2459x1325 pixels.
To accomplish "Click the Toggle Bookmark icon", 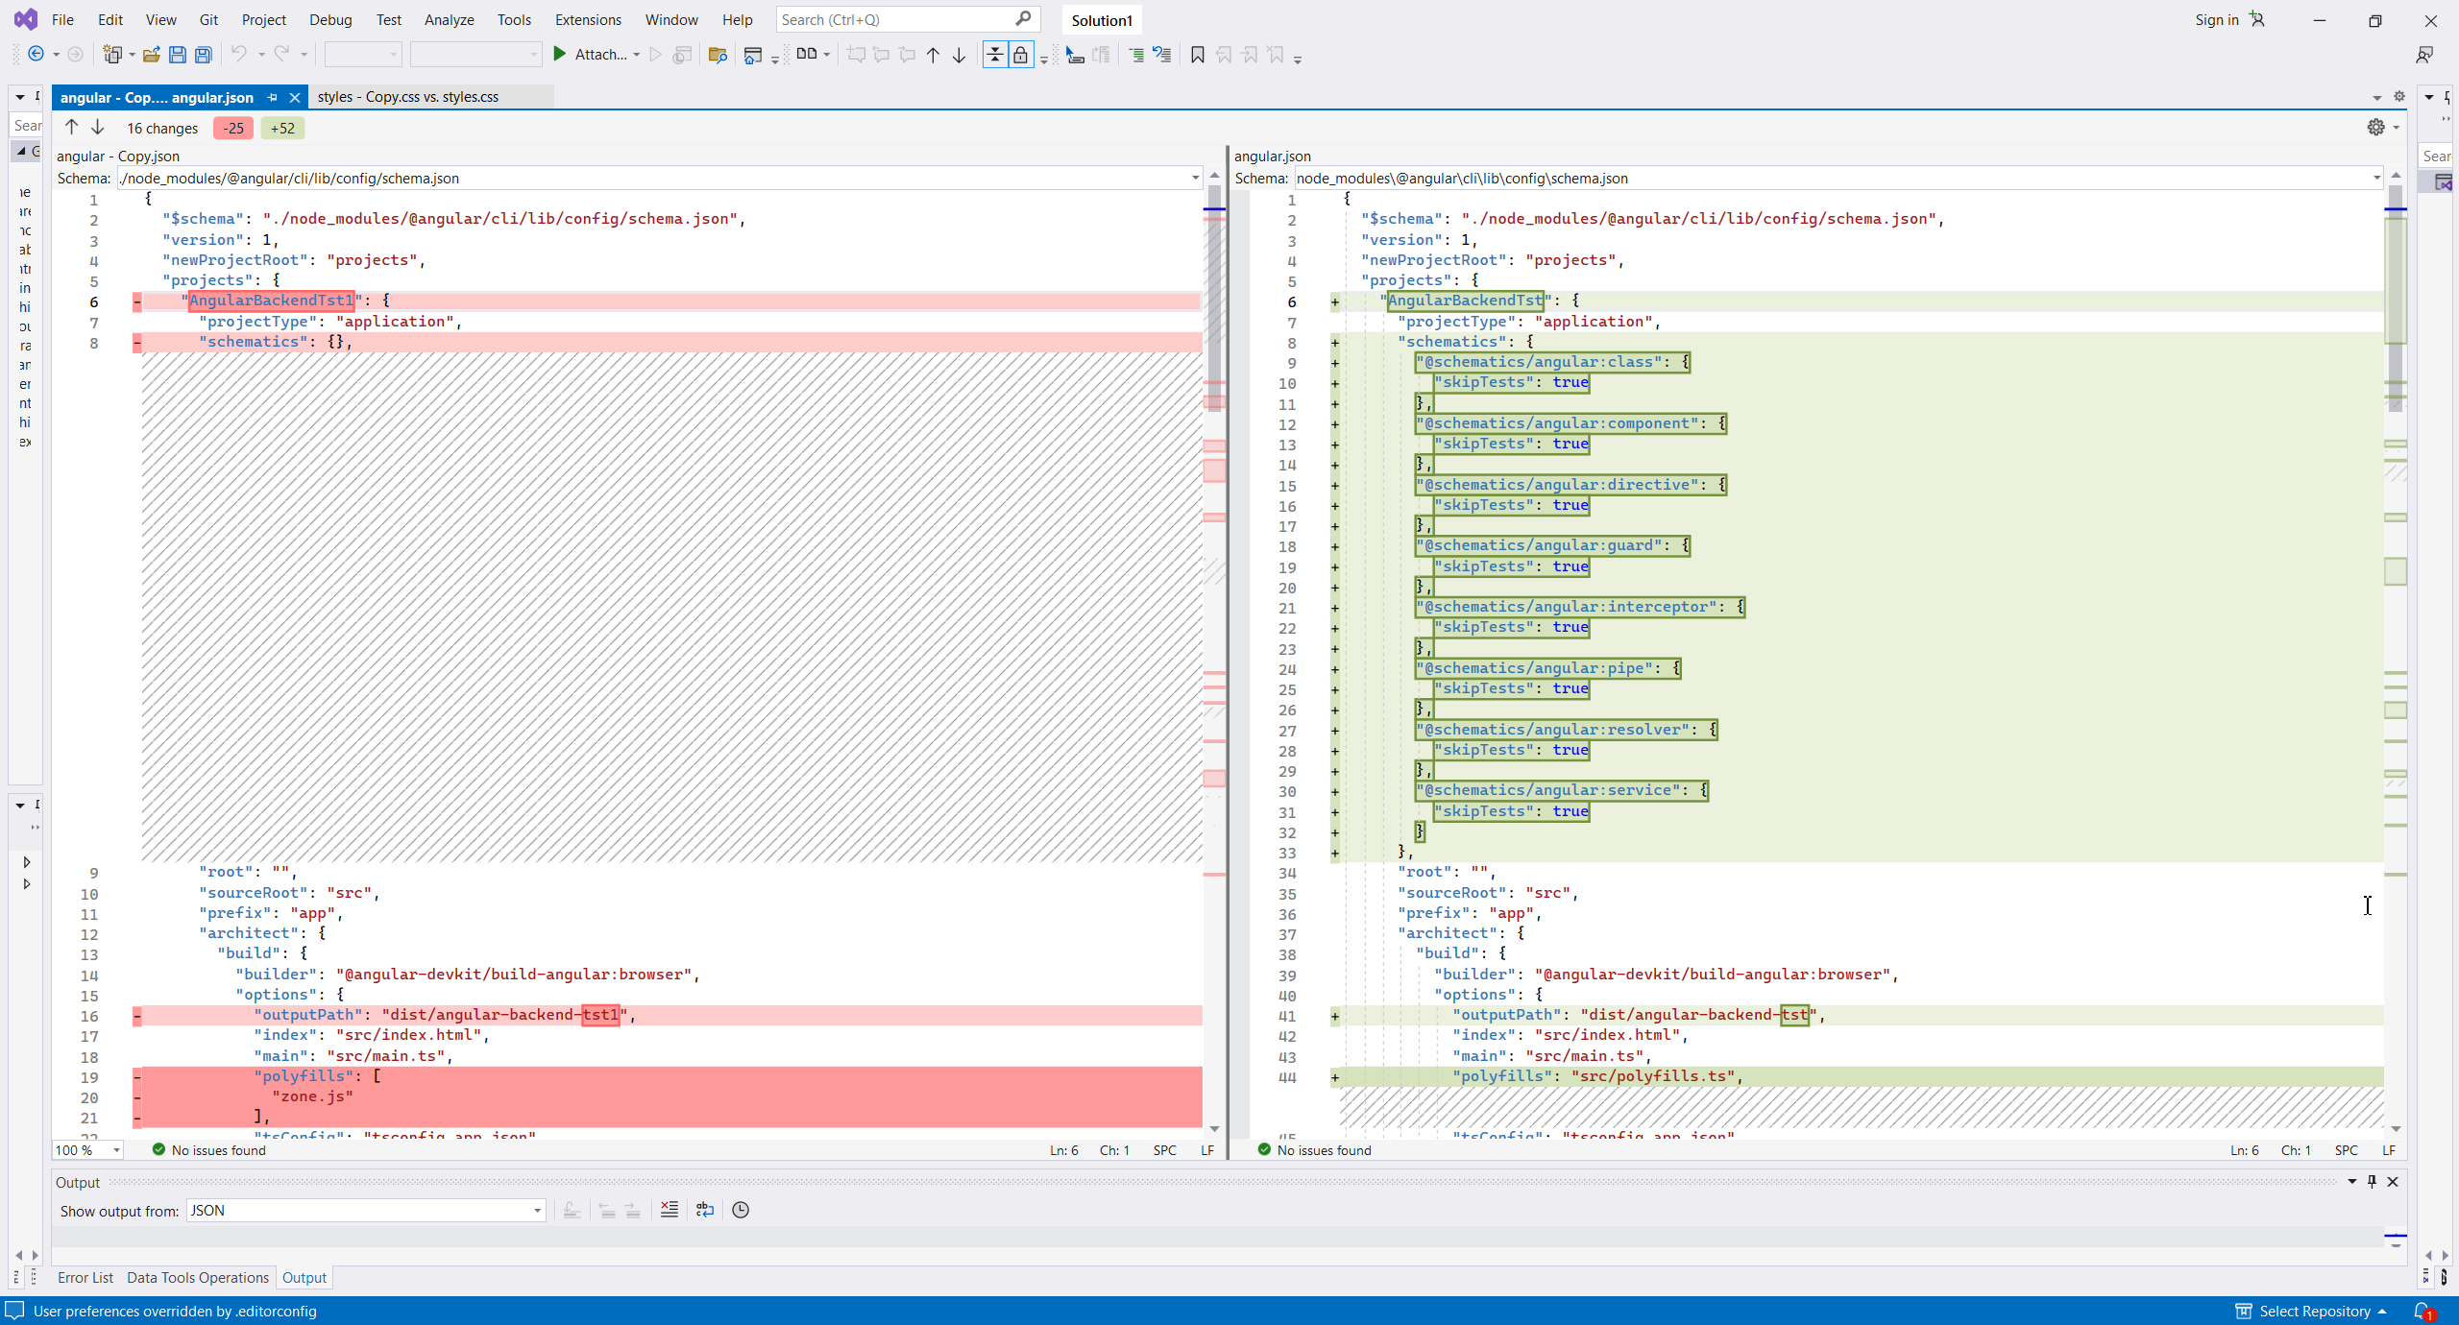I will coord(1197,55).
